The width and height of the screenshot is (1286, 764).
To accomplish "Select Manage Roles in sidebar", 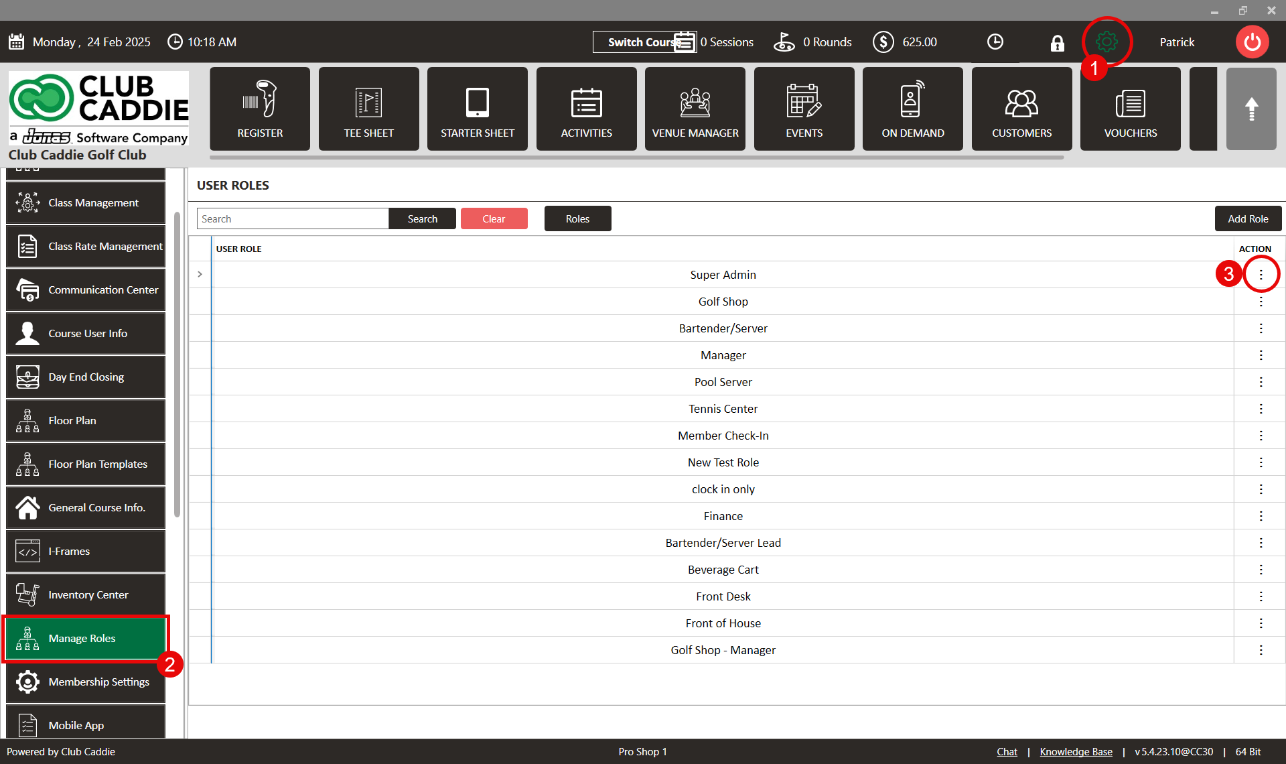I will pos(86,638).
